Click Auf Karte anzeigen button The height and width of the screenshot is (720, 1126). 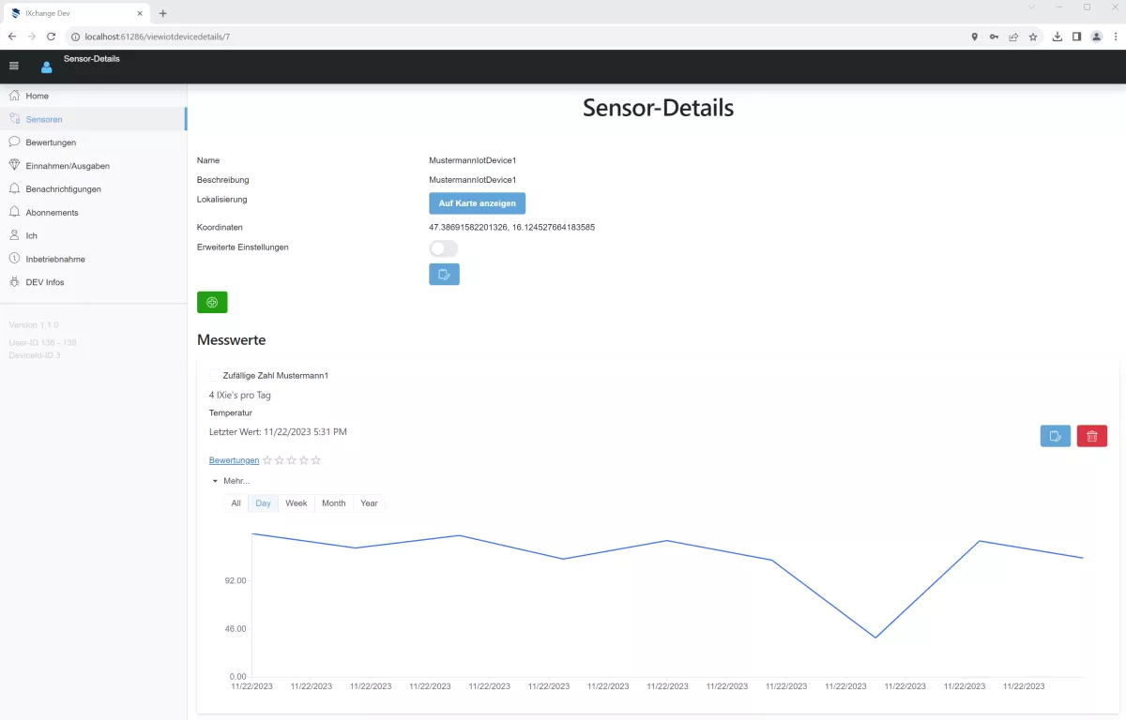(477, 203)
